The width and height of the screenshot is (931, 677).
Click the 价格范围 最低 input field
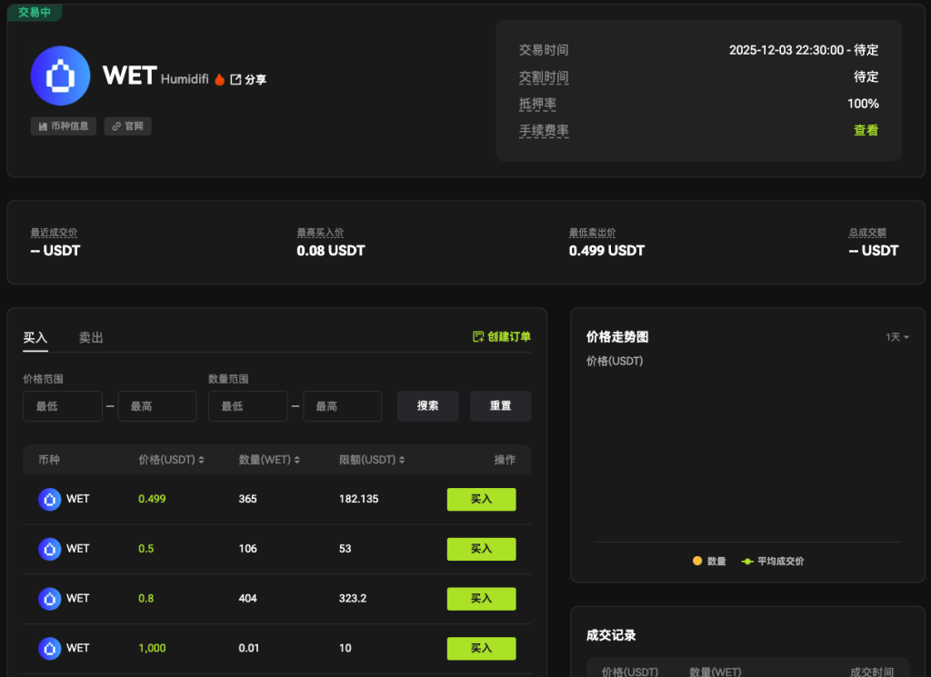click(x=63, y=406)
